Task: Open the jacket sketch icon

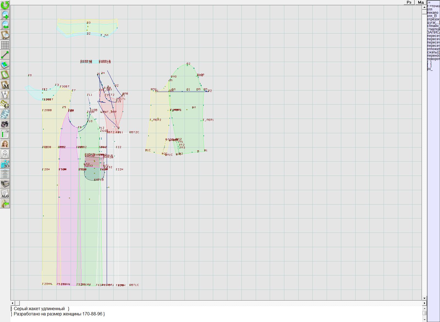Action: [5, 154]
